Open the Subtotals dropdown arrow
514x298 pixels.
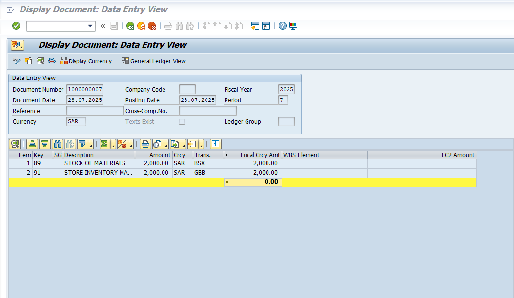coord(131,144)
